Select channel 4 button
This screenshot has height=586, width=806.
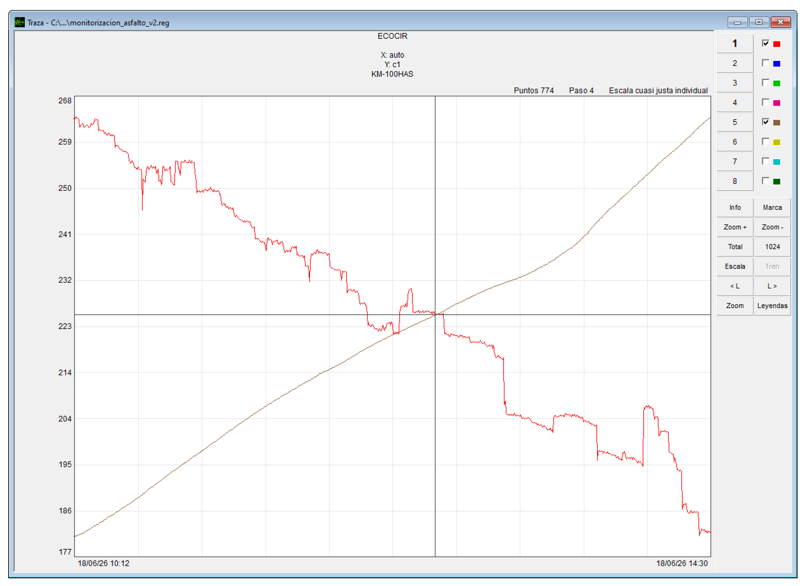pyautogui.click(x=734, y=103)
